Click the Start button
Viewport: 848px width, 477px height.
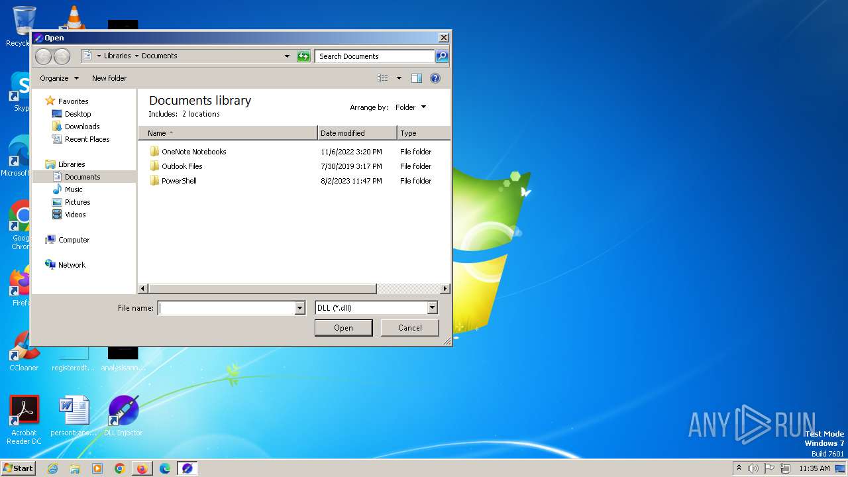tap(18, 468)
